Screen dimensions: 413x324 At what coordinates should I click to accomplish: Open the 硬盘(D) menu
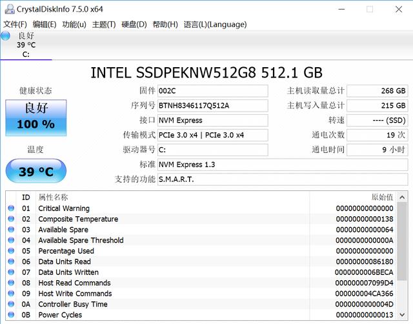coord(134,25)
